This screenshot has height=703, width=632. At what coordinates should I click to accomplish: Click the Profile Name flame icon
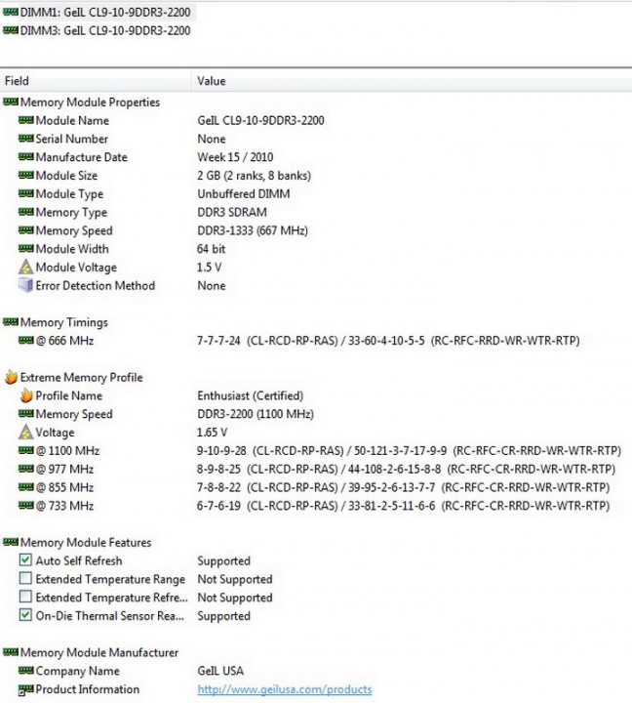pos(26,395)
